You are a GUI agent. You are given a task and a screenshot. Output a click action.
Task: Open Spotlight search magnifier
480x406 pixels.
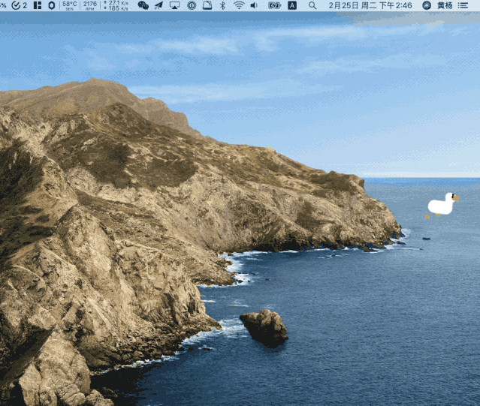pos(312,5)
